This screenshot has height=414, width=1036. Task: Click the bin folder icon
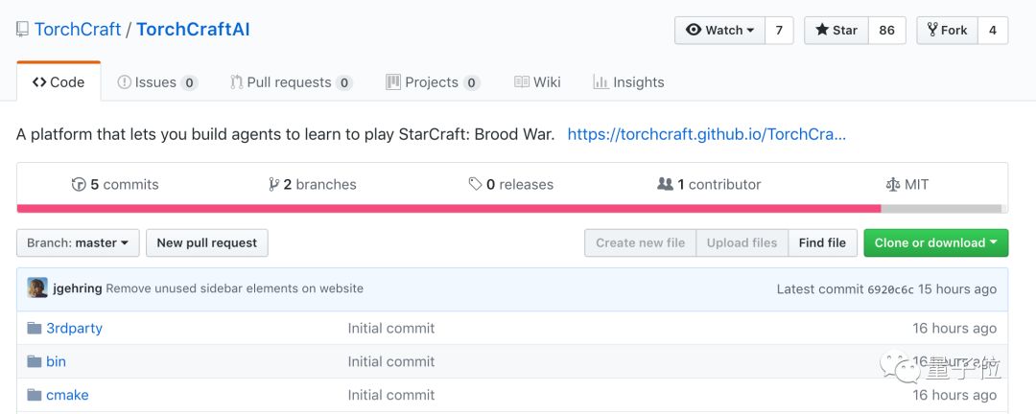(35, 361)
